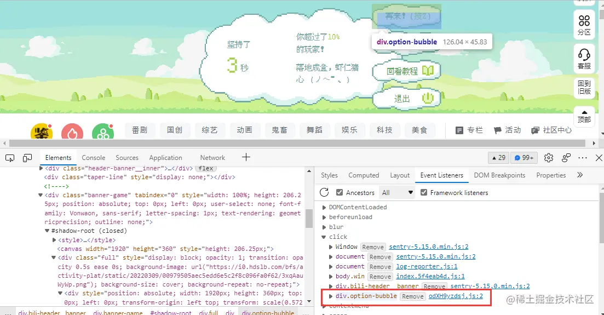The image size is (604, 315).
Task: Switch to the Sources tab
Action: [x=126, y=158]
